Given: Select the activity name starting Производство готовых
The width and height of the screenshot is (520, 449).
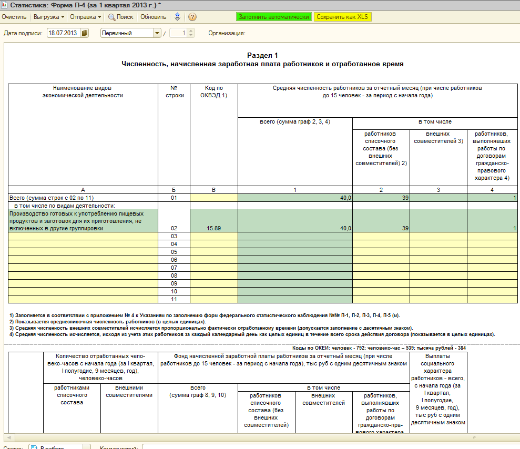Looking at the screenshot, I should 83,221.
